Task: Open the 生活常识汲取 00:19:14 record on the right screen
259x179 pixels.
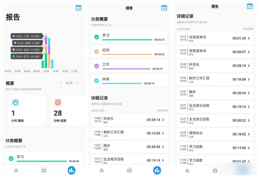Action: [215, 107]
